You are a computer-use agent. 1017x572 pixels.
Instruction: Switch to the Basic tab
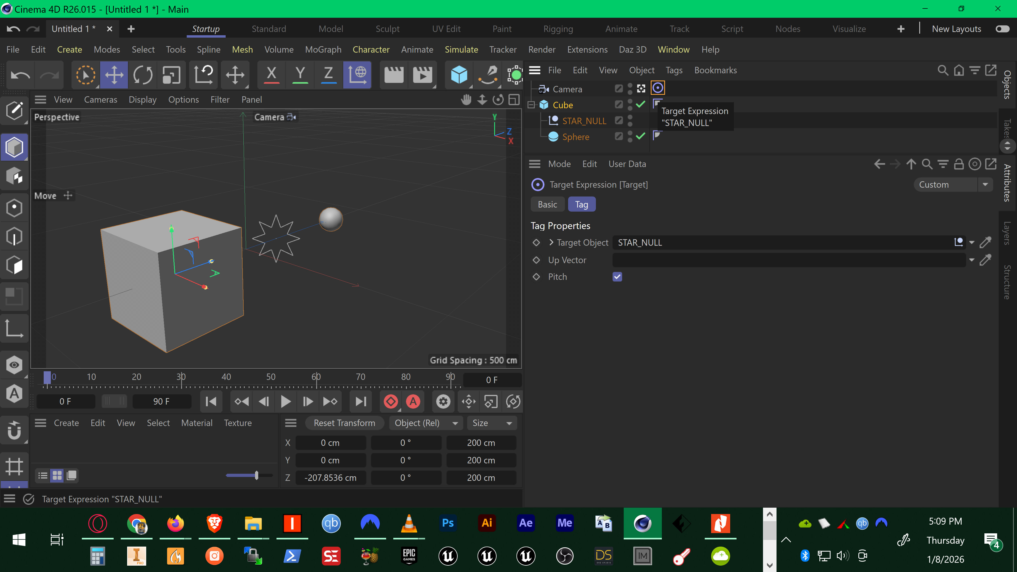(x=547, y=204)
